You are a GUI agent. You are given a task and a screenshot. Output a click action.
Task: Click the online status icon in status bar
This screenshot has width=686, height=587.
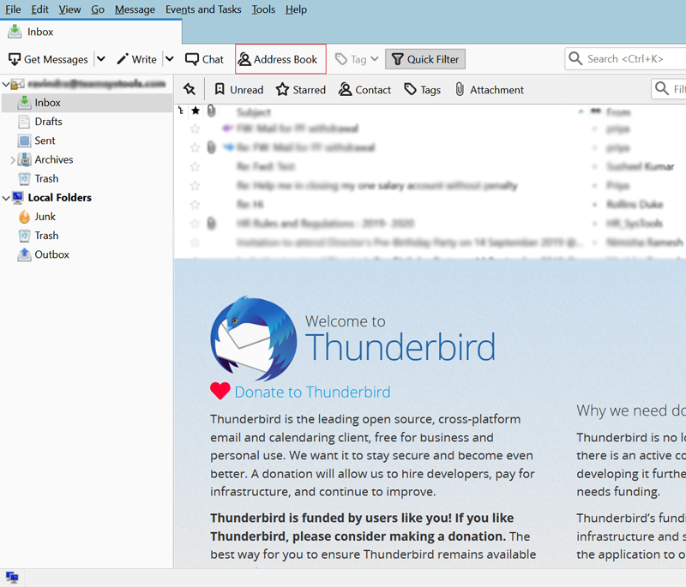point(12,578)
